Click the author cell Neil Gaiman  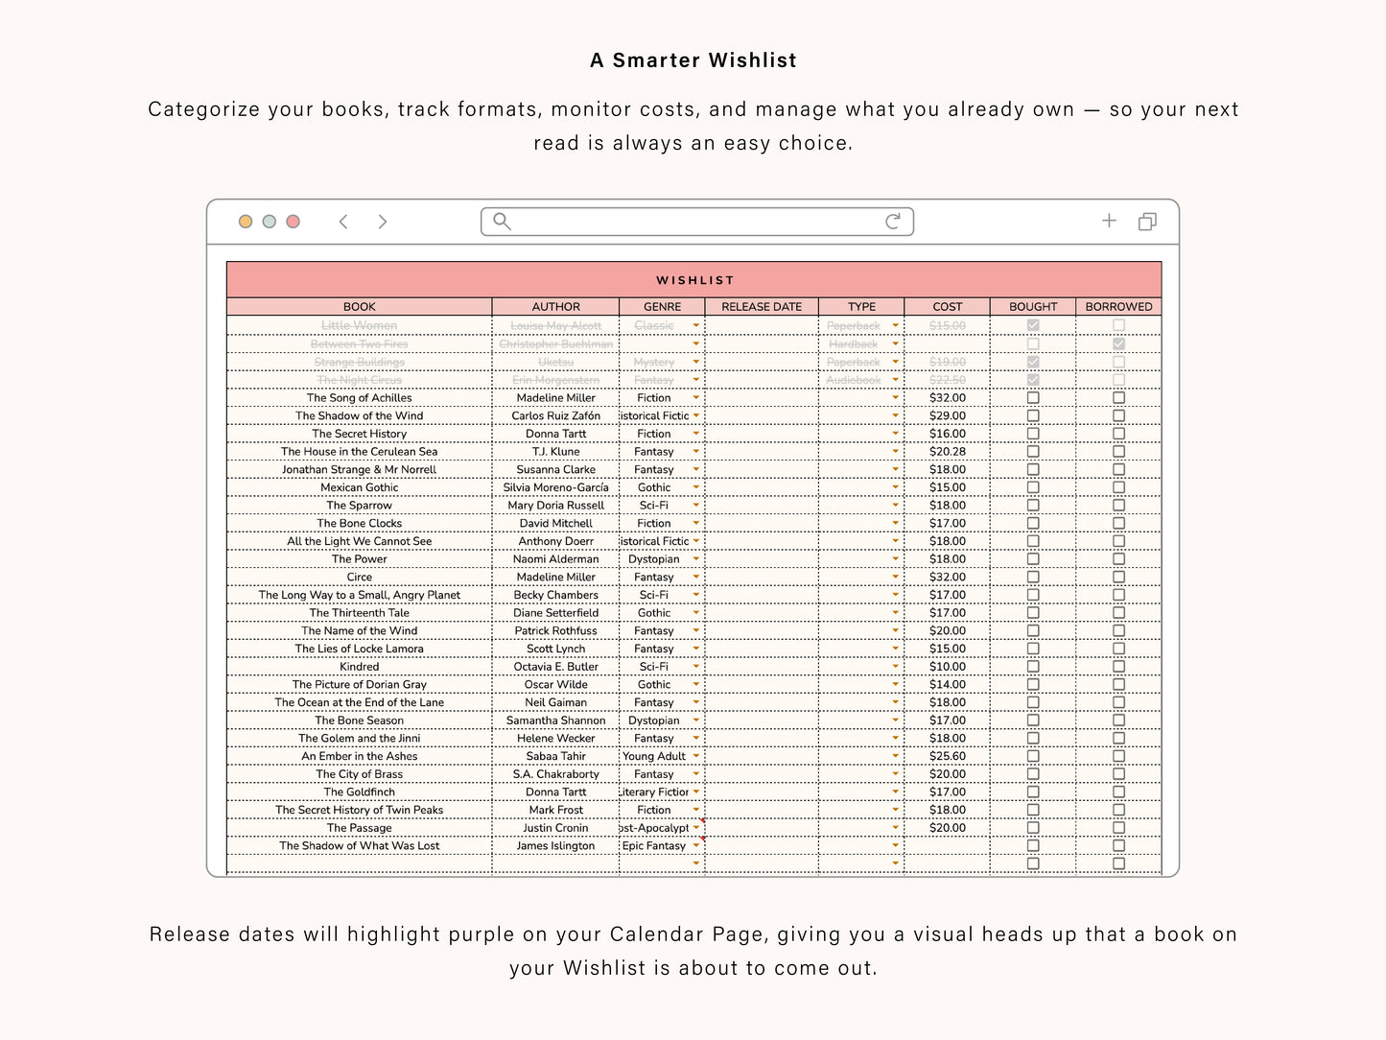(x=556, y=702)
